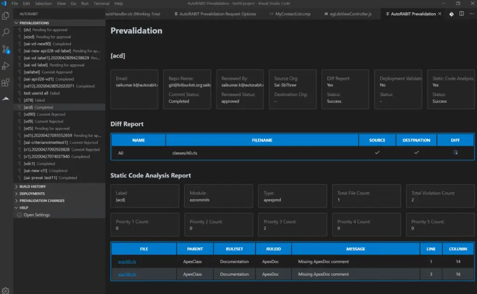Open Source Control view in activity bar
The height and width of the screenshot is (294, 477).
[x=6, y=49]
